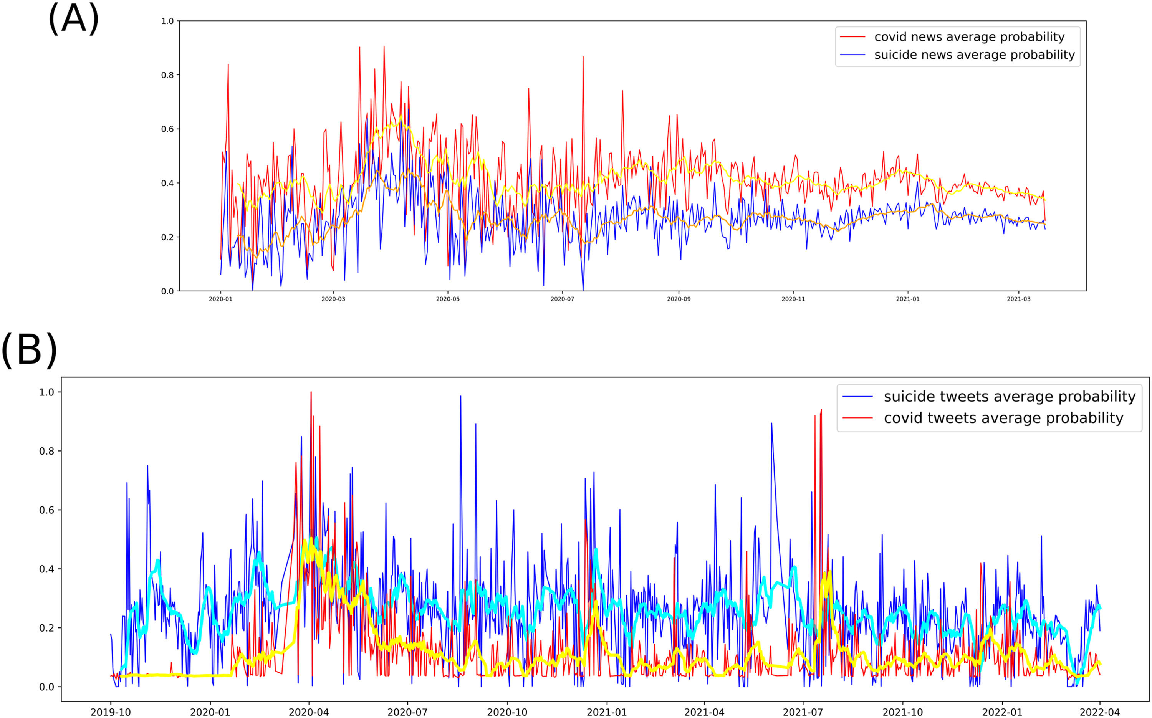Click the 2020-01 tick label on chart A
The width and height of the screenshot is (1152, 718).
221,299
